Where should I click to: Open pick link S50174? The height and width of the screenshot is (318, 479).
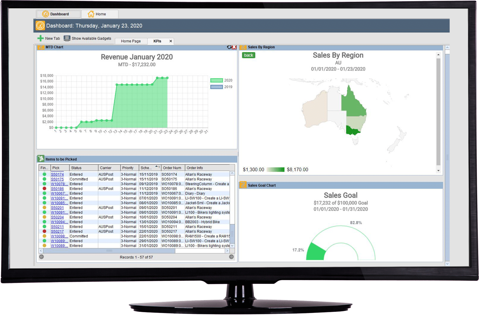coord(57,174)
